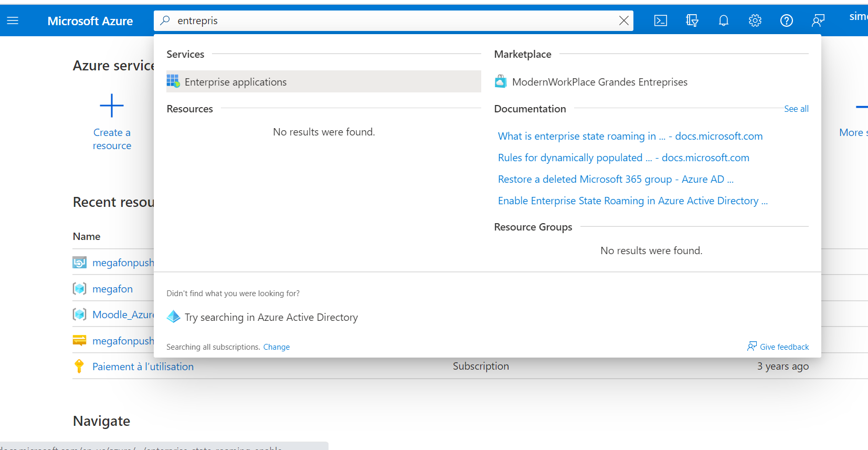Click the Navigate heading
Image resolution: width=868 pixels, height=450 pixels.
(x=101, y=421)
